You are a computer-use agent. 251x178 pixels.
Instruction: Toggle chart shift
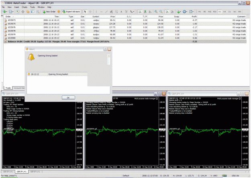pos(172,12)
